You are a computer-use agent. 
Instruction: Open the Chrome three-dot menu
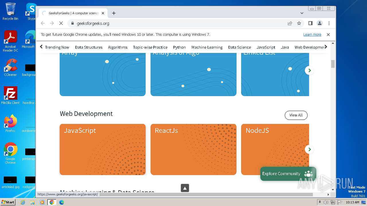coord(329,23)
